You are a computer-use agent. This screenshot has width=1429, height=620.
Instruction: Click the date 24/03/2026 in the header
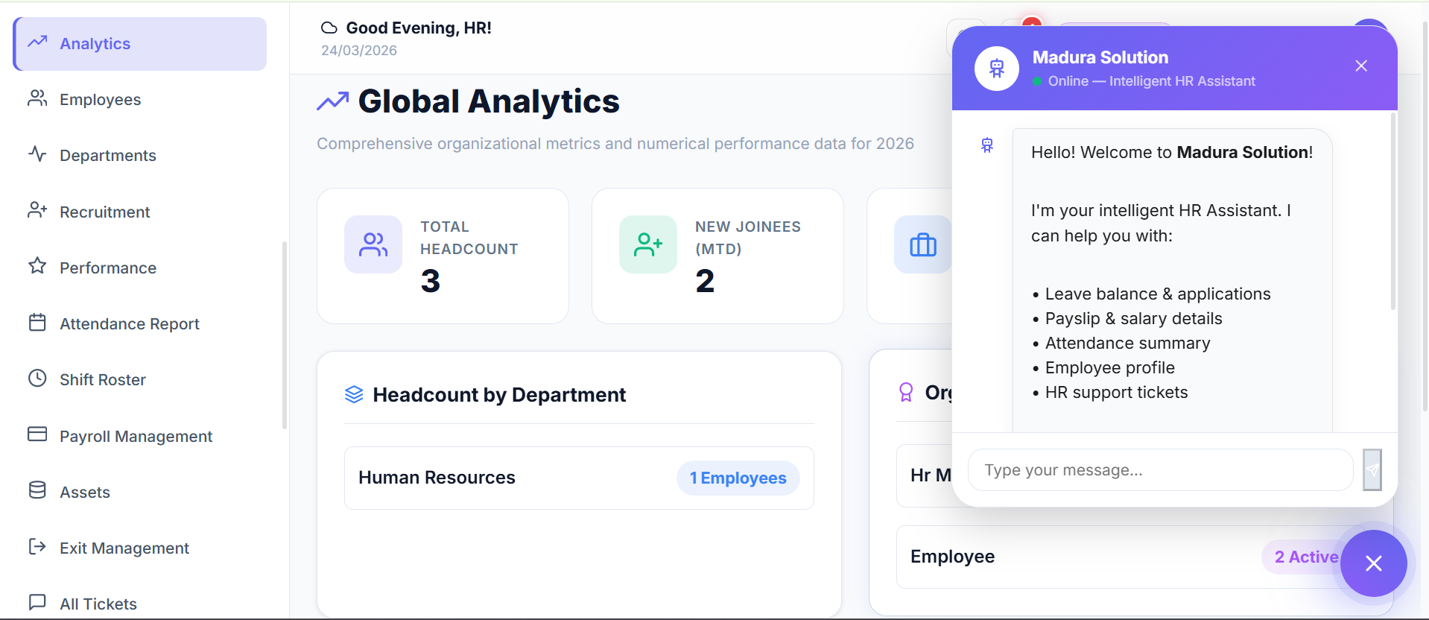(x=359, y=51)
